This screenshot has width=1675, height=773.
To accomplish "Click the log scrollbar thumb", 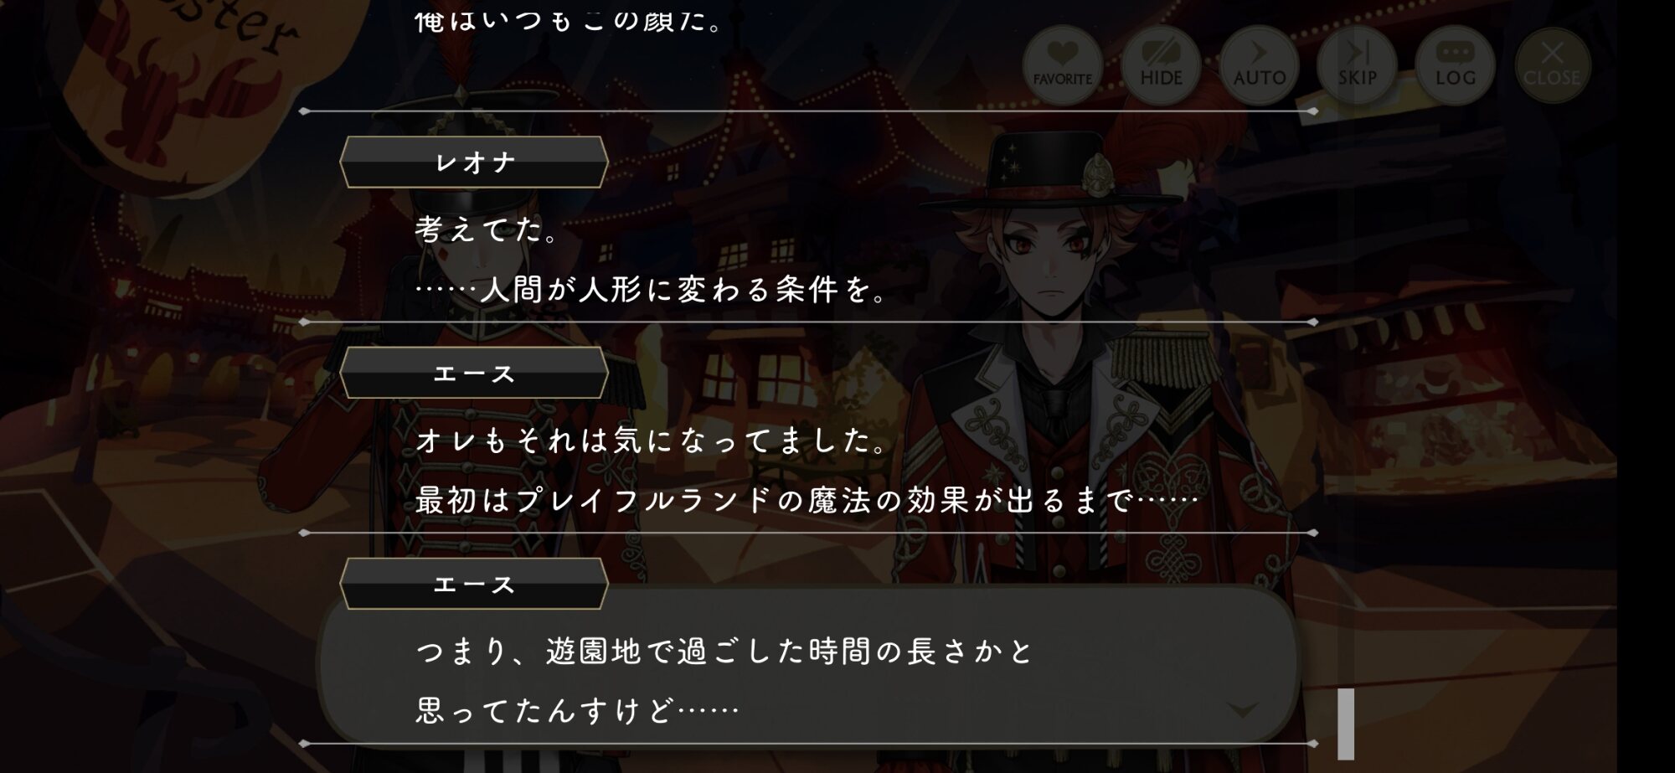I will (1346, 724).
